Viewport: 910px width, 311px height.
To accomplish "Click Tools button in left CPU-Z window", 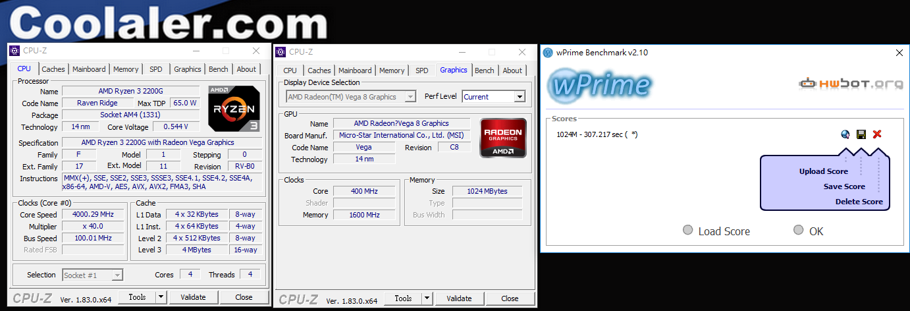I will point(138,297).
